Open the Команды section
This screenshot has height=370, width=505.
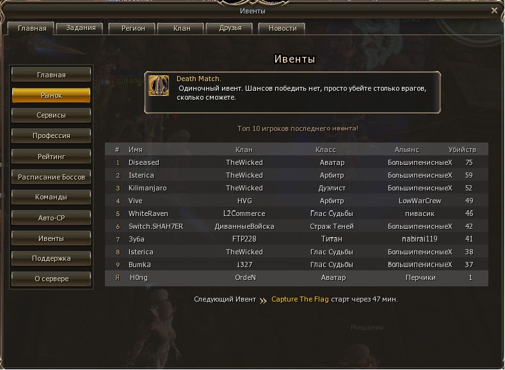(x=51, y=197)
